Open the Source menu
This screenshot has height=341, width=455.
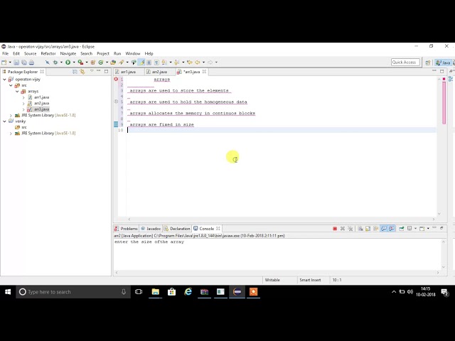click(30, 54)
